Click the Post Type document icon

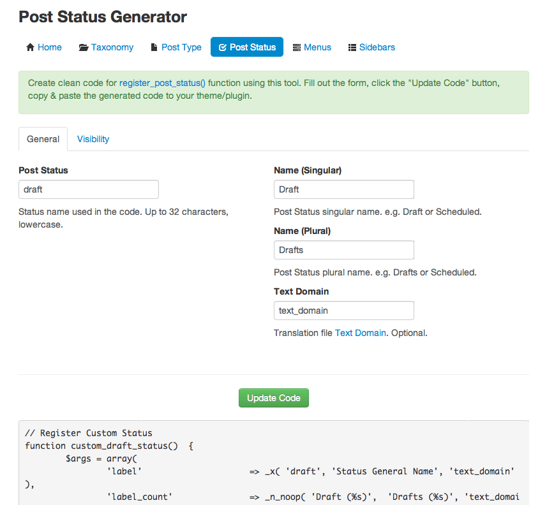click(154, 47)
